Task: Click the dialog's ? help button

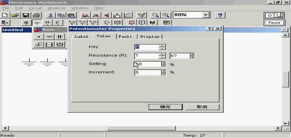Action: (210, 29)
